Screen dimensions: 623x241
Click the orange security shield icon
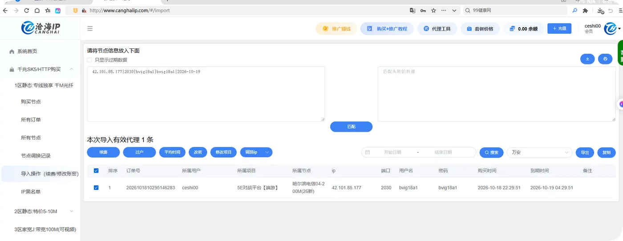tap(75, 10)
